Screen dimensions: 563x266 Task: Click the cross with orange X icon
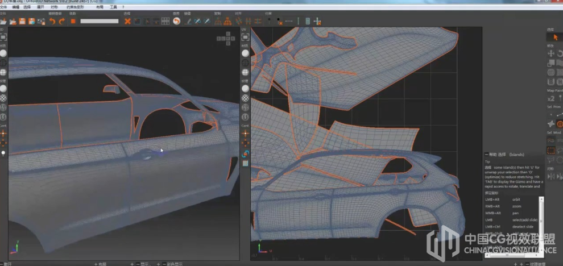[x=317, y=22]
